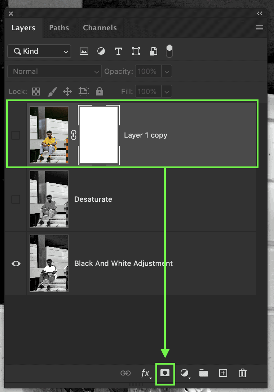This screenshot has width=274, height=392.
Task: Select Layer 1 copy image thumbnail
Action: [x=49, y=135]
